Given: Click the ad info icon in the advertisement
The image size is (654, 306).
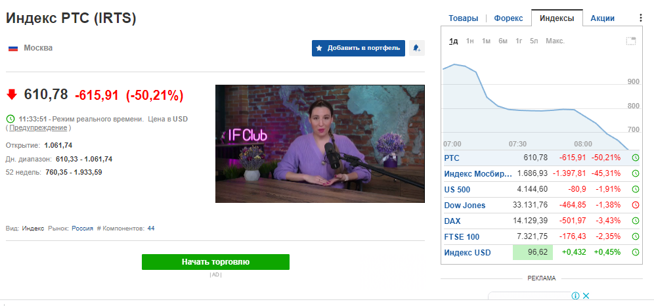Looking at the screenshot, I should (x=575, y=296).
